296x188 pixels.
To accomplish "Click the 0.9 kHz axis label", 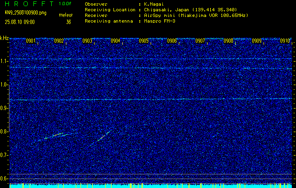I will [4, 108].
